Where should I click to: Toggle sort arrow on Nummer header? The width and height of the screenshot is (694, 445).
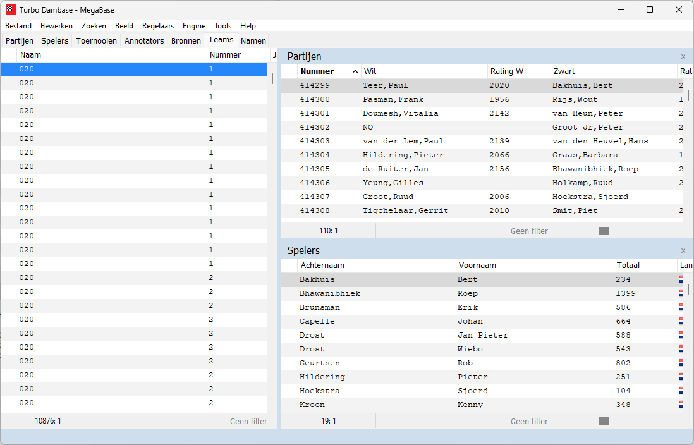[x=355, y=71]
